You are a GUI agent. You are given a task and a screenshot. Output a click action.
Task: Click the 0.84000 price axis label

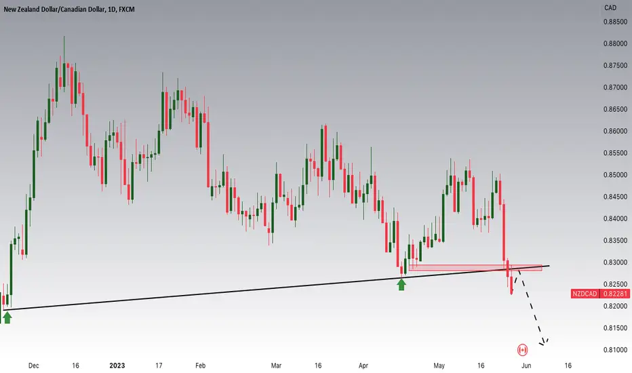click(615, 218)
